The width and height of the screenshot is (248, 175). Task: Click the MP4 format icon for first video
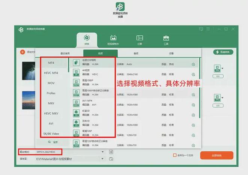click(x=217, y=68)
